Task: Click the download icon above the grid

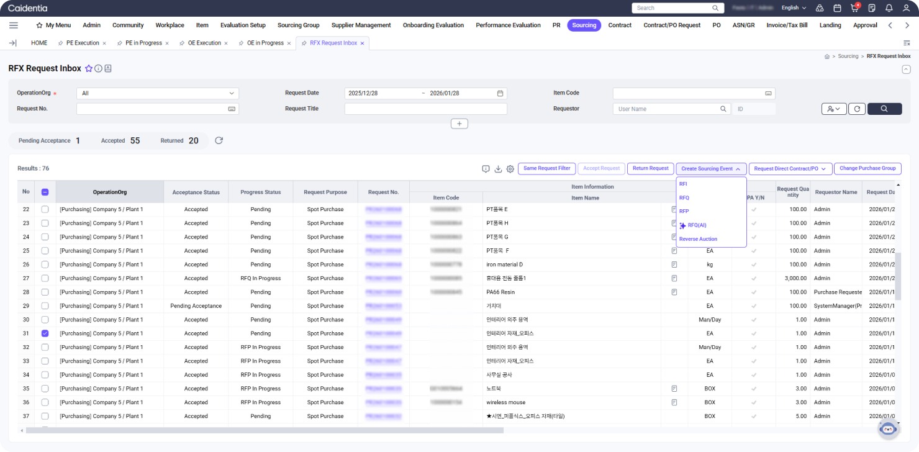Action: (498, 169)
